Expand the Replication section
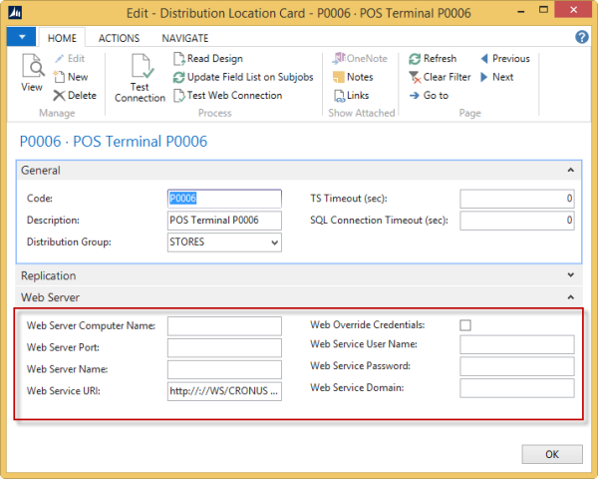This screenshot has height=479, width=598. coord(571,275)
